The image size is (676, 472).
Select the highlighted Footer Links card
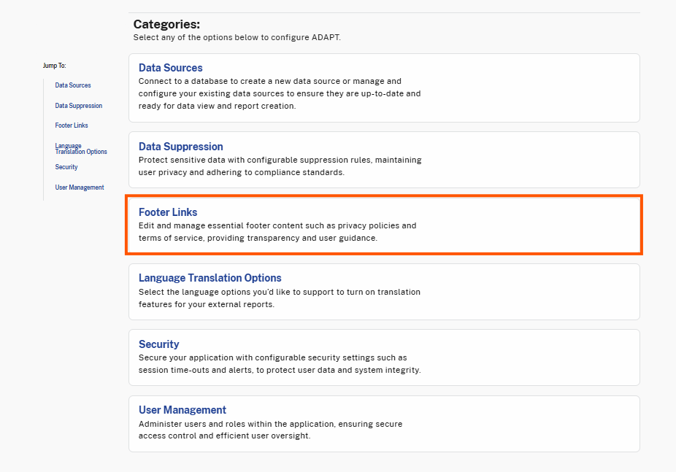click(x=383, y=225)
